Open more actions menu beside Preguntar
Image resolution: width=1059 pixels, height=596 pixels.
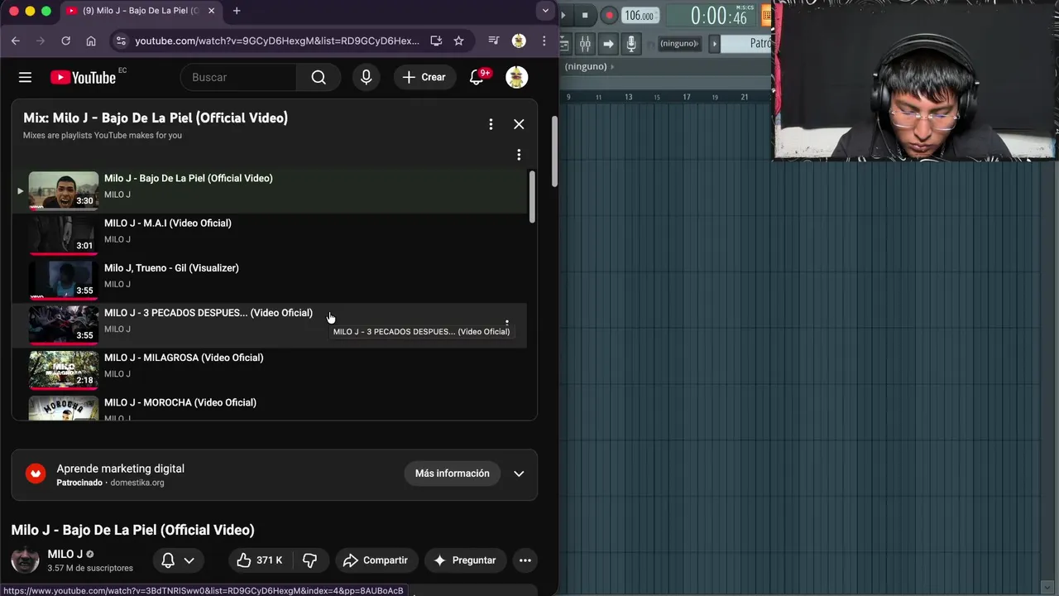tap(525, 560)
